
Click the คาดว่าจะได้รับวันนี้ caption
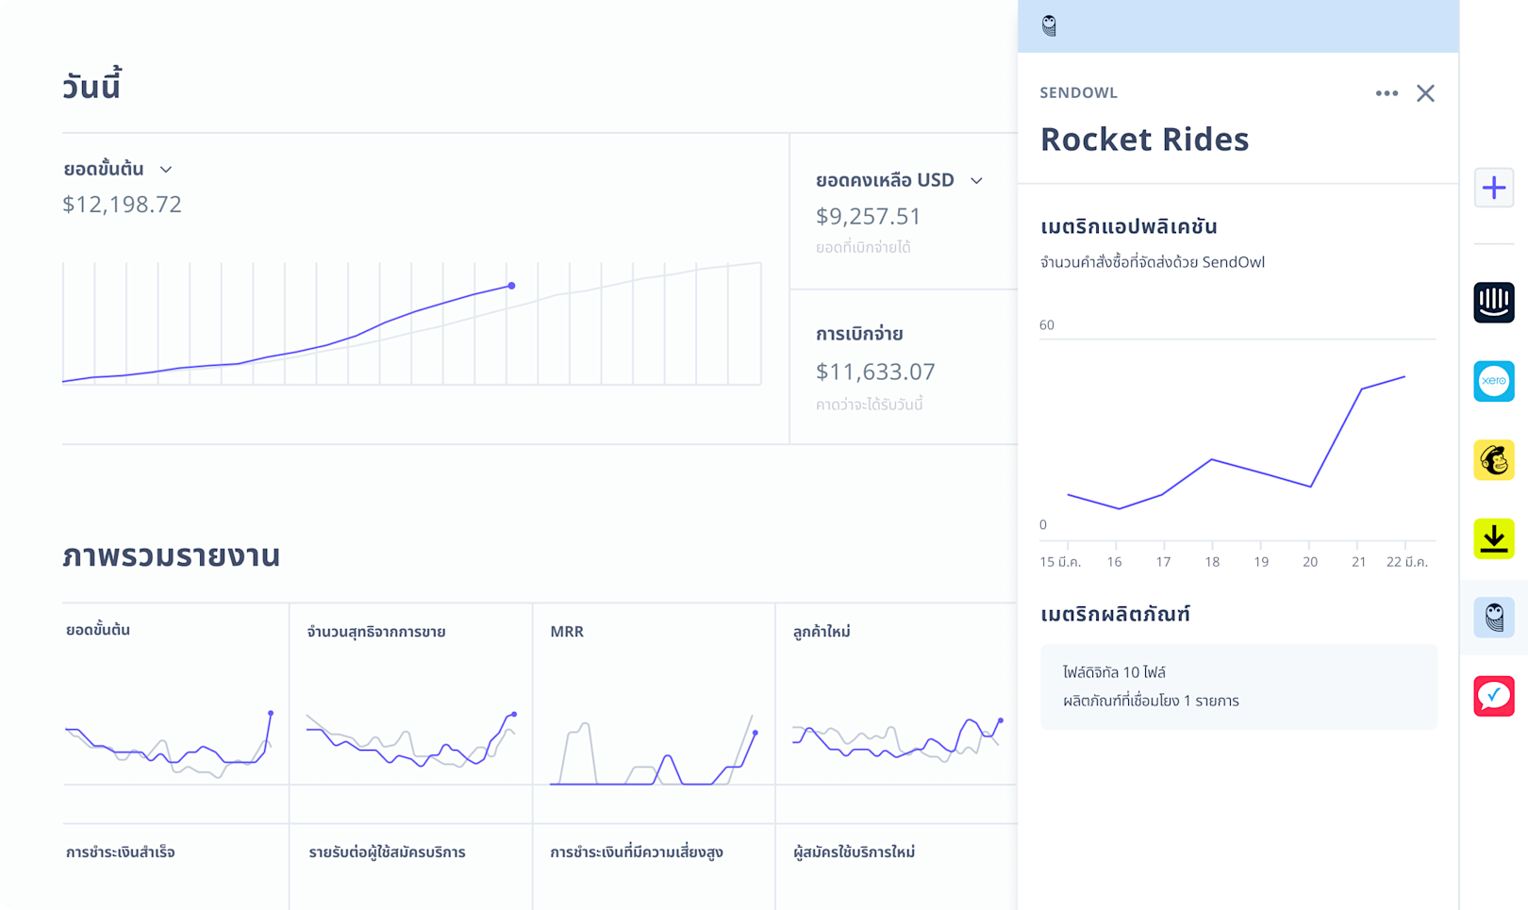869,405
